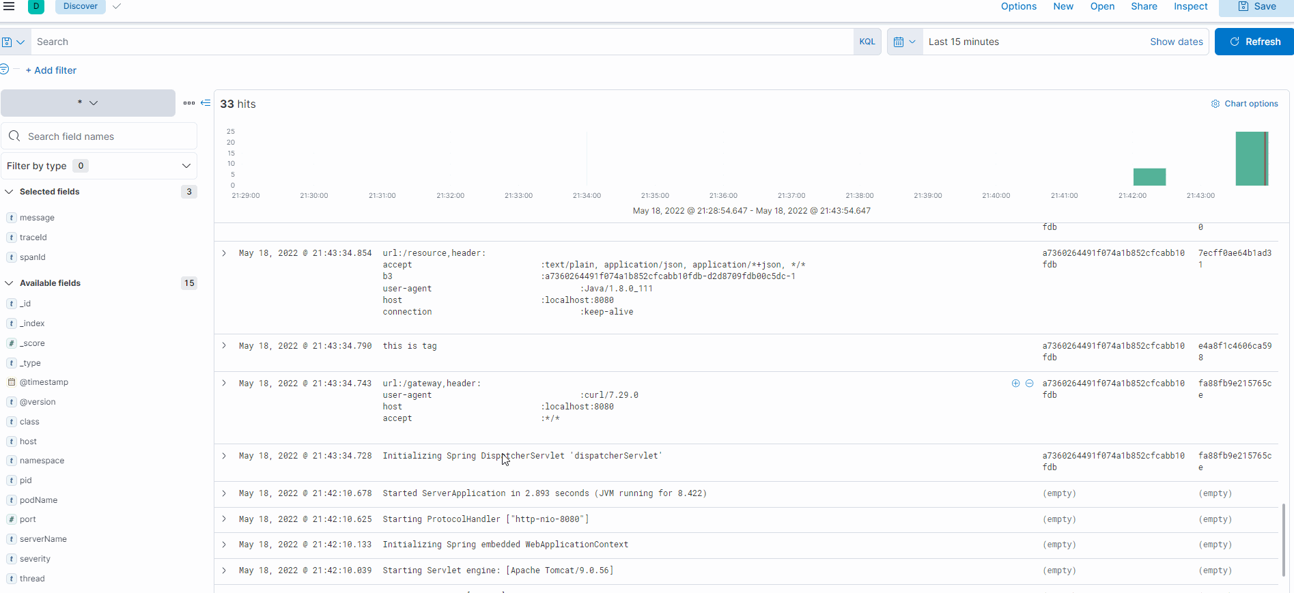Click + Add filter
The image size is (1294, 593).
tap(51, 70)
